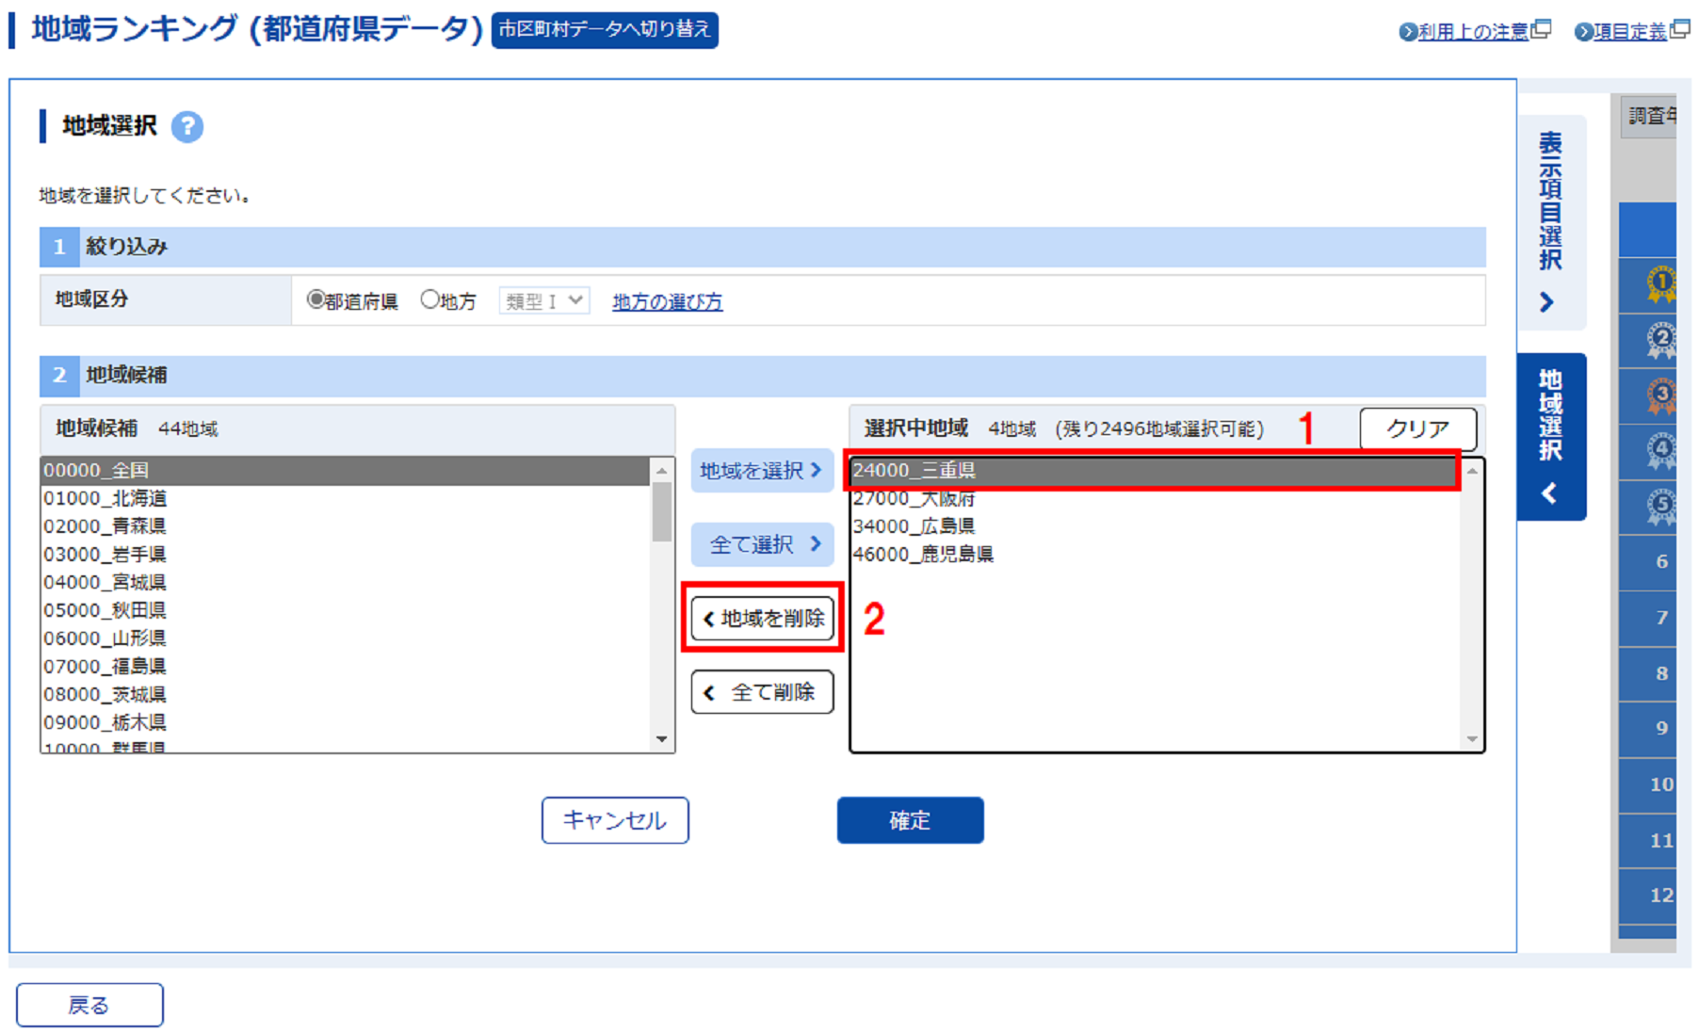Click the candidate list scrollbar thumb
The image size is (1699, 1033).
(662, 511)
